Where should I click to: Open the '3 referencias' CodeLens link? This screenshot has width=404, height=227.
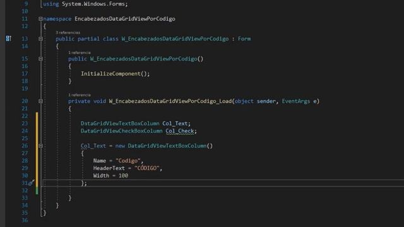pos(68,33)
